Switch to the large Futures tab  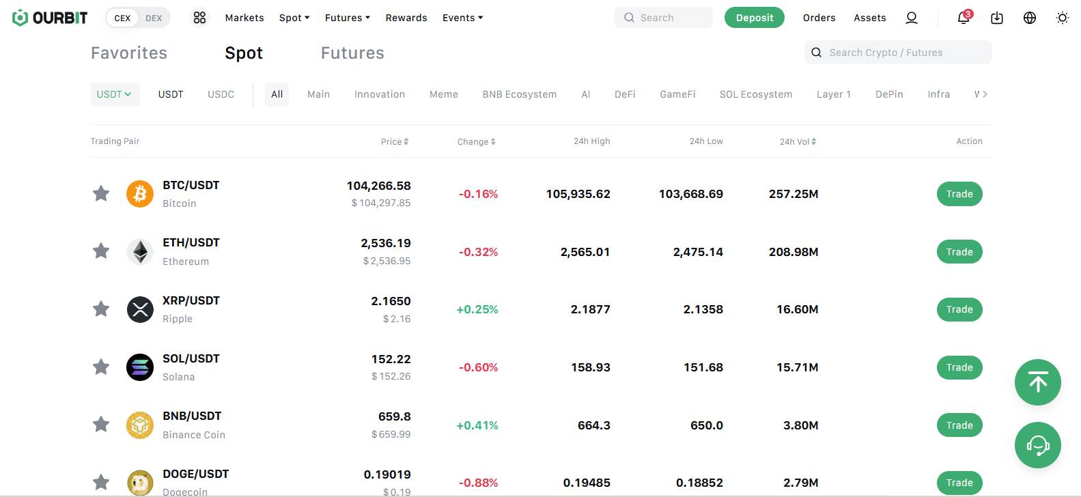(x=352, y=53)
